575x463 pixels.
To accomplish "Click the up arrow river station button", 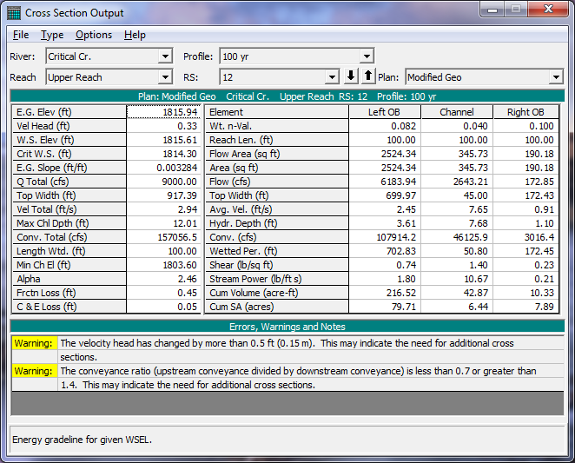I will tap(367, 76).
